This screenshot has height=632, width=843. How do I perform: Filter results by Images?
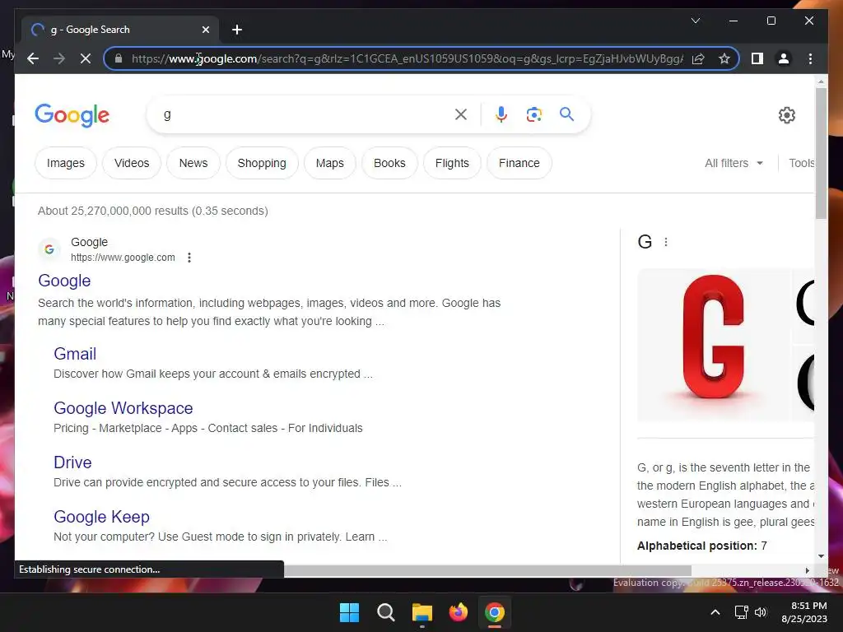[x=66, y=163]
